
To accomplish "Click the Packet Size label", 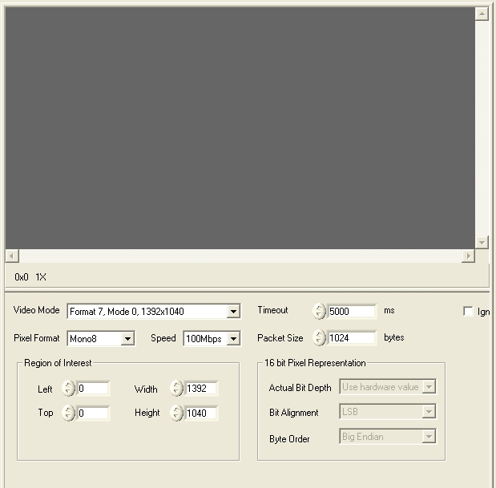I will (280, 338).
